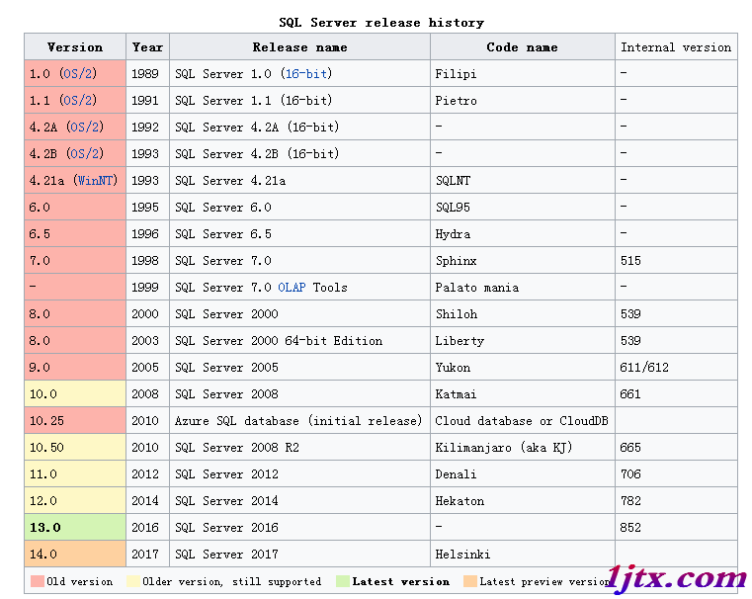Open the 16-bit link in SQL Server 1.0
Viewport: 752px width, 599px height.
click(x=306, y=74)
